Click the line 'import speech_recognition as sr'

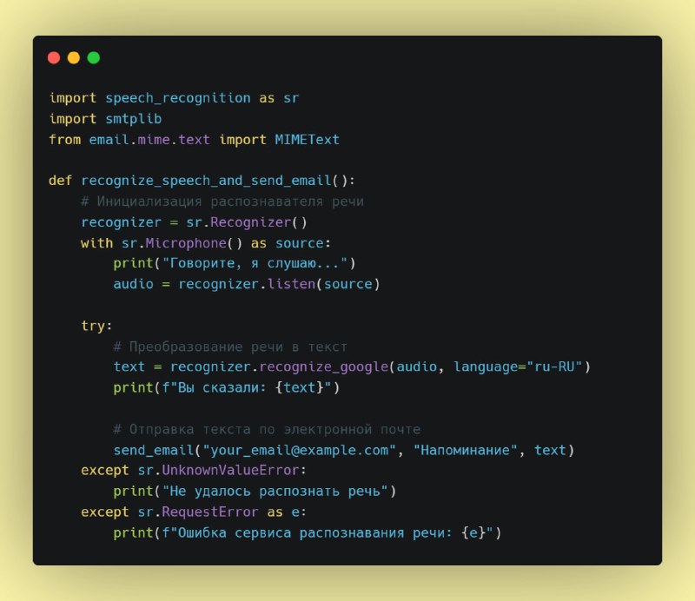point(175,98)
